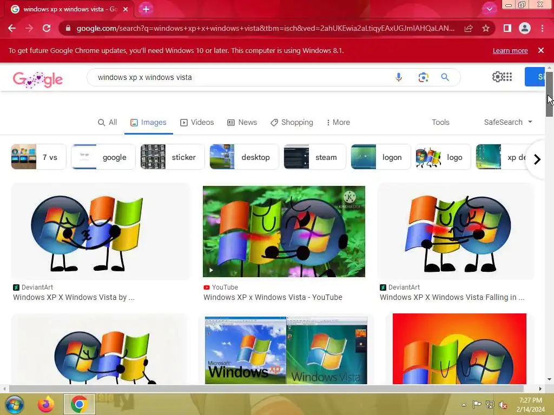The width and height of the screenshot is (554, 415).
Task: Click the forward navigation arrow
Action: click(29, 28)
